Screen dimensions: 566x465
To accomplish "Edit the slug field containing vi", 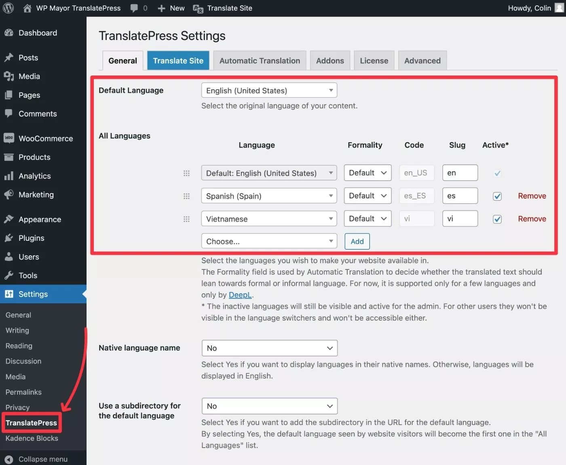I will pyautogui.click(x=460, y=219).
